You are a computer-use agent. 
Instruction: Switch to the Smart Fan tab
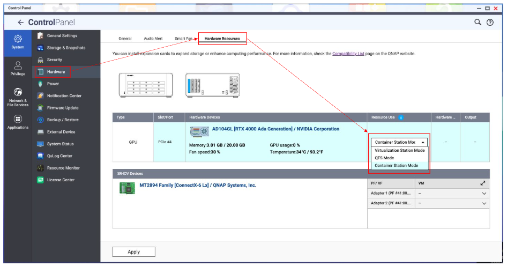tap(183, 39)
